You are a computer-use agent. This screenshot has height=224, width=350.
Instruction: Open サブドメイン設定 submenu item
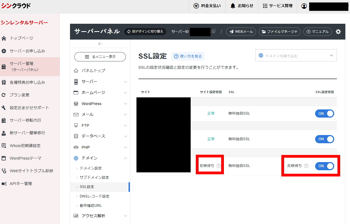coord(94,177)
